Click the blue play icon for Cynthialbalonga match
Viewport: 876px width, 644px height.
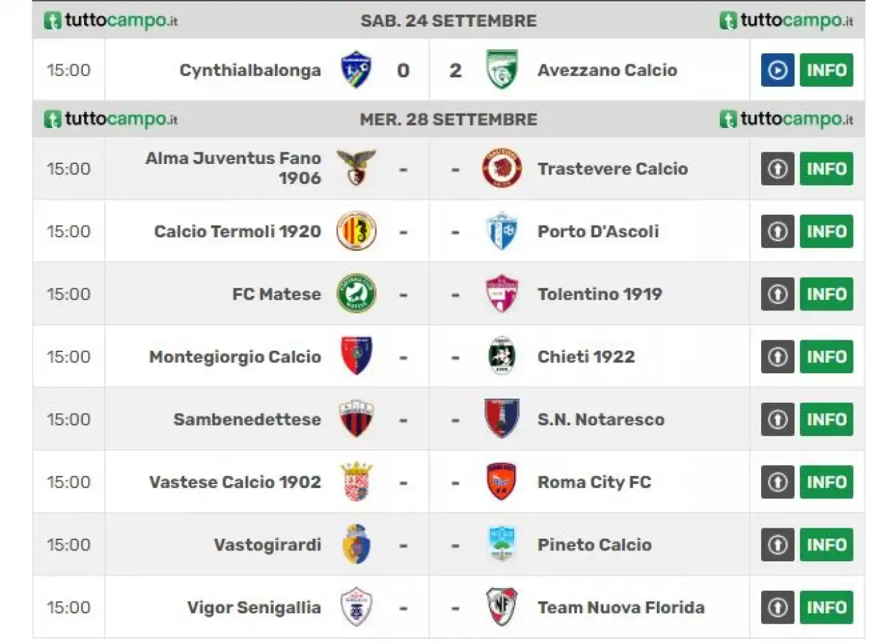coord(777,70)
